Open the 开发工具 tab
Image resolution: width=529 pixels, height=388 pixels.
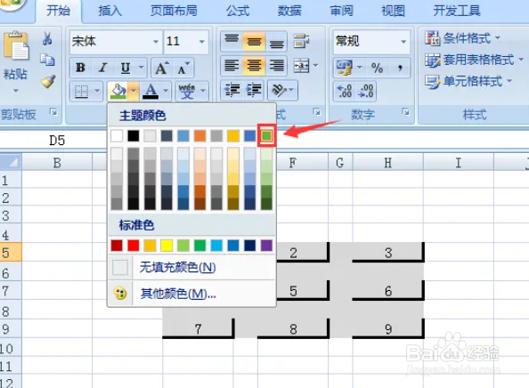[x=457, y=11]
